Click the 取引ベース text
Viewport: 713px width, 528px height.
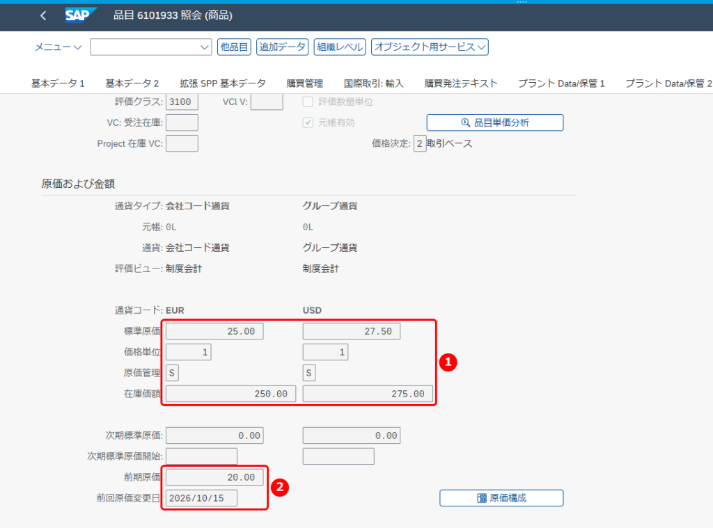pos(449,143)
